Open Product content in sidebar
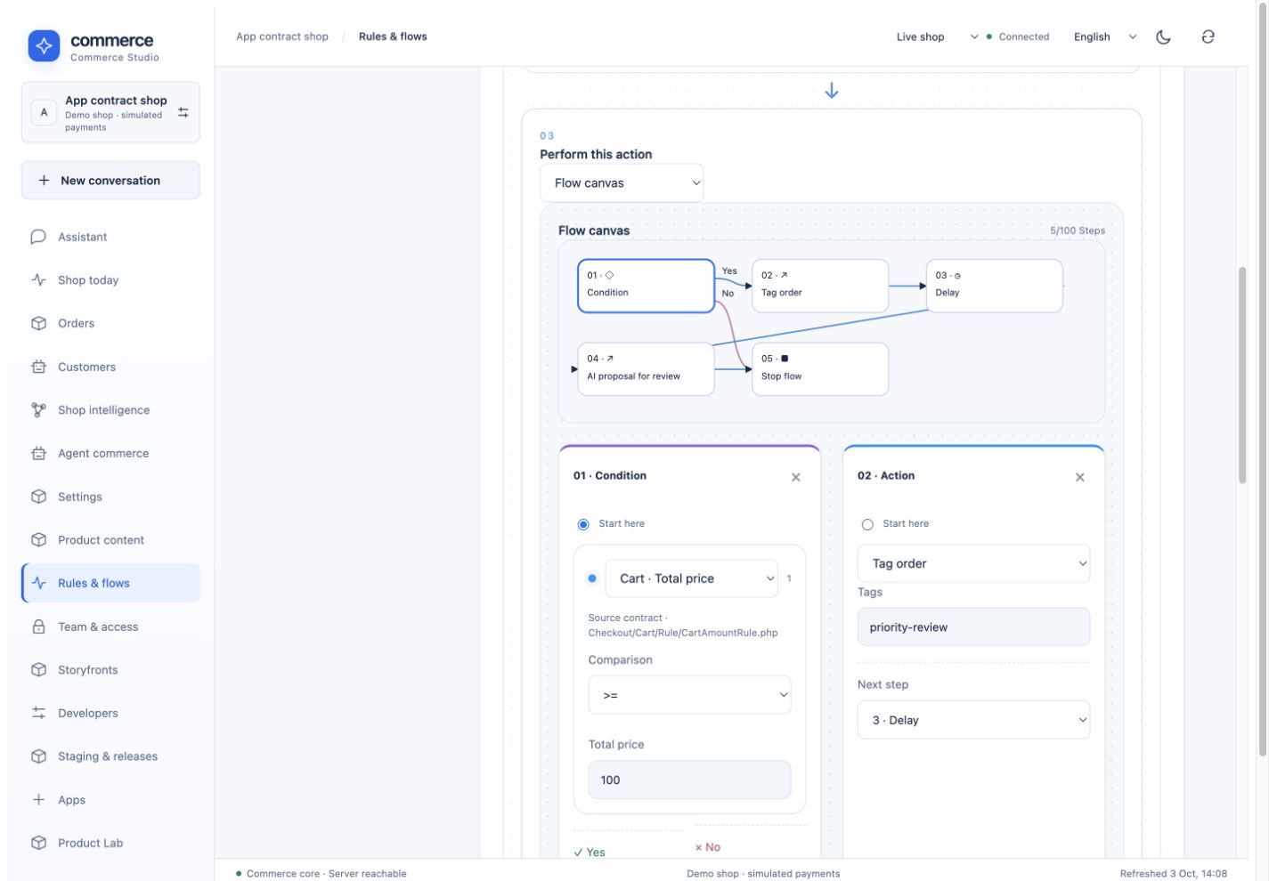1269x881 pixels. 110,539
